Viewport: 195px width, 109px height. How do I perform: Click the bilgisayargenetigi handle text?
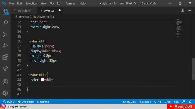16,107
